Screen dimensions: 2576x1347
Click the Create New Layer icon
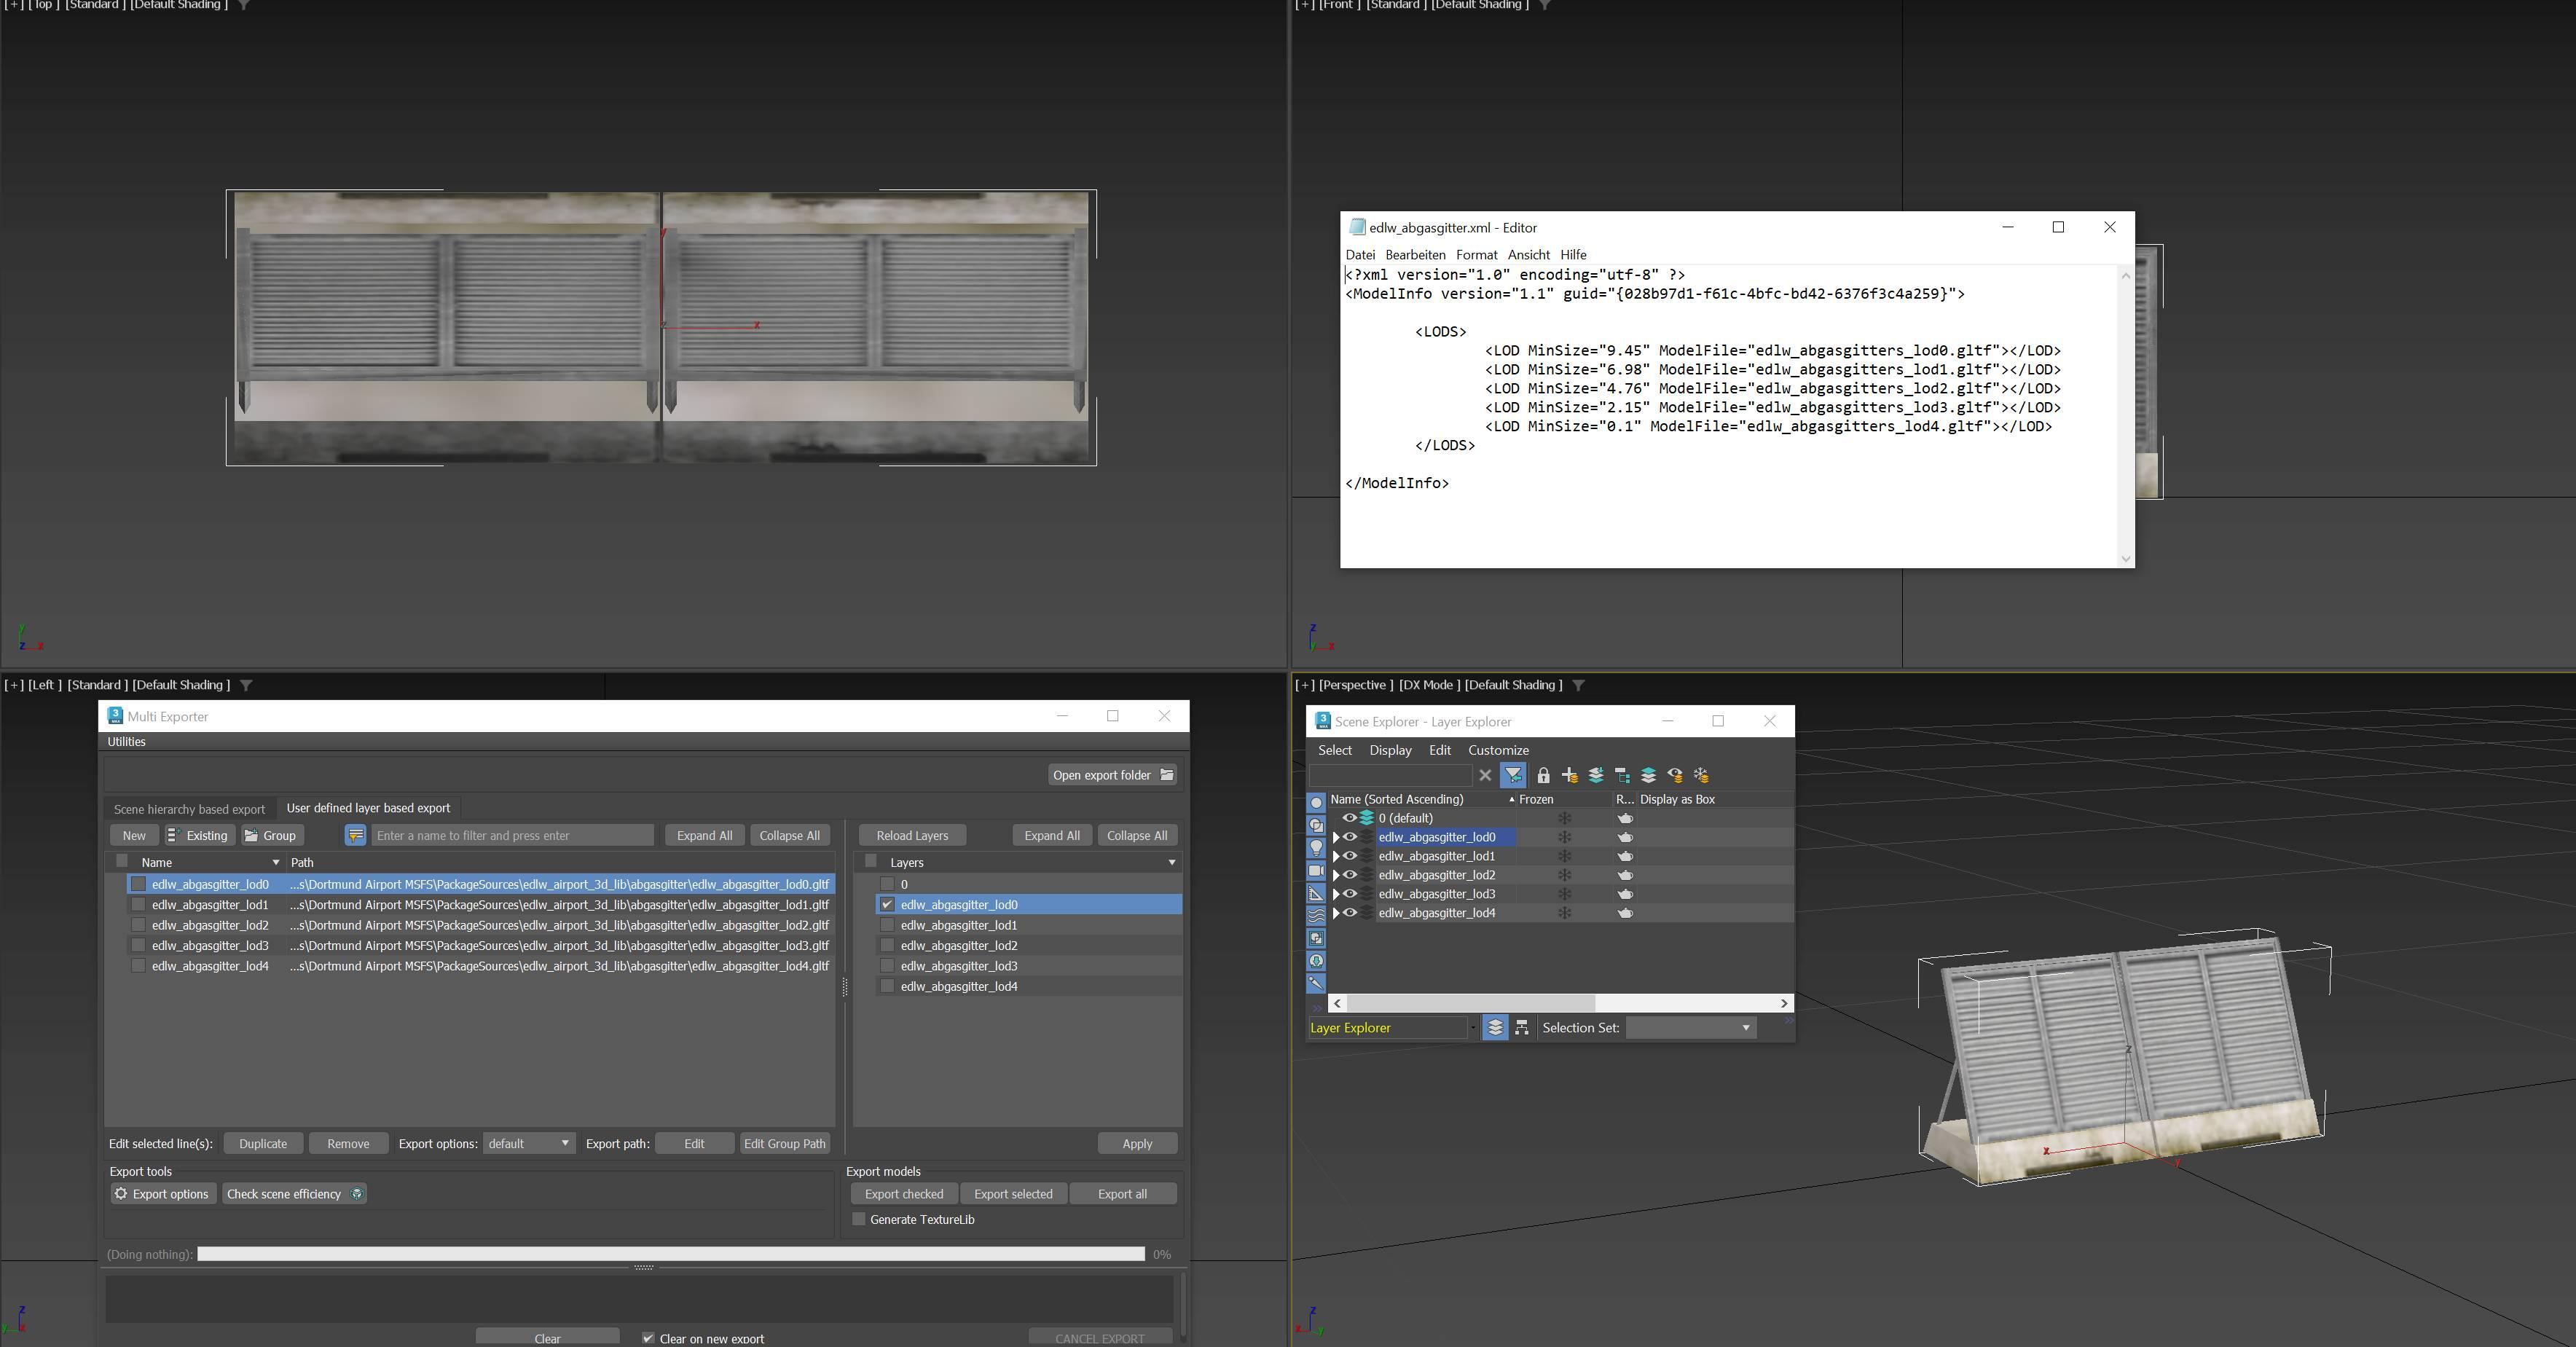click(x=1570, y=775)
